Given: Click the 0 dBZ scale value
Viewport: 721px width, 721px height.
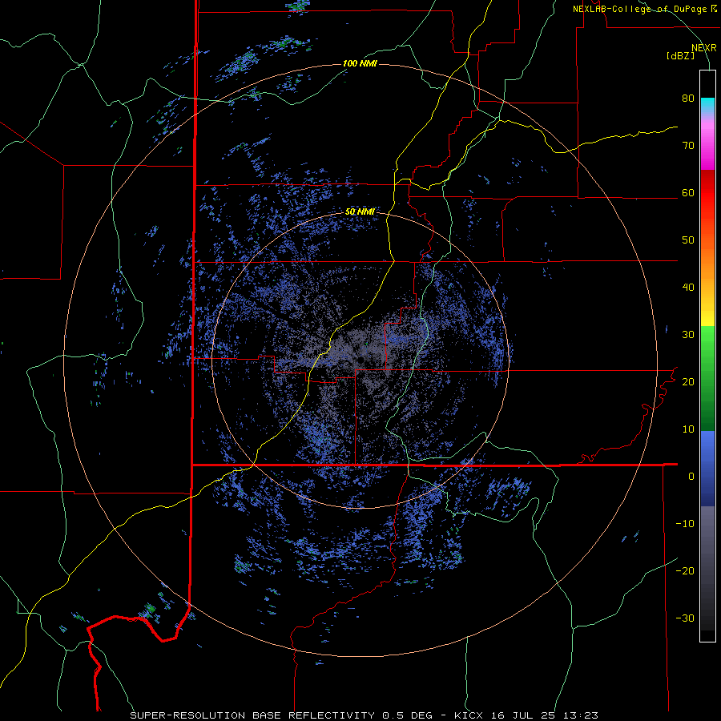Looking at the screenshot, I should [x=691, y=477].
